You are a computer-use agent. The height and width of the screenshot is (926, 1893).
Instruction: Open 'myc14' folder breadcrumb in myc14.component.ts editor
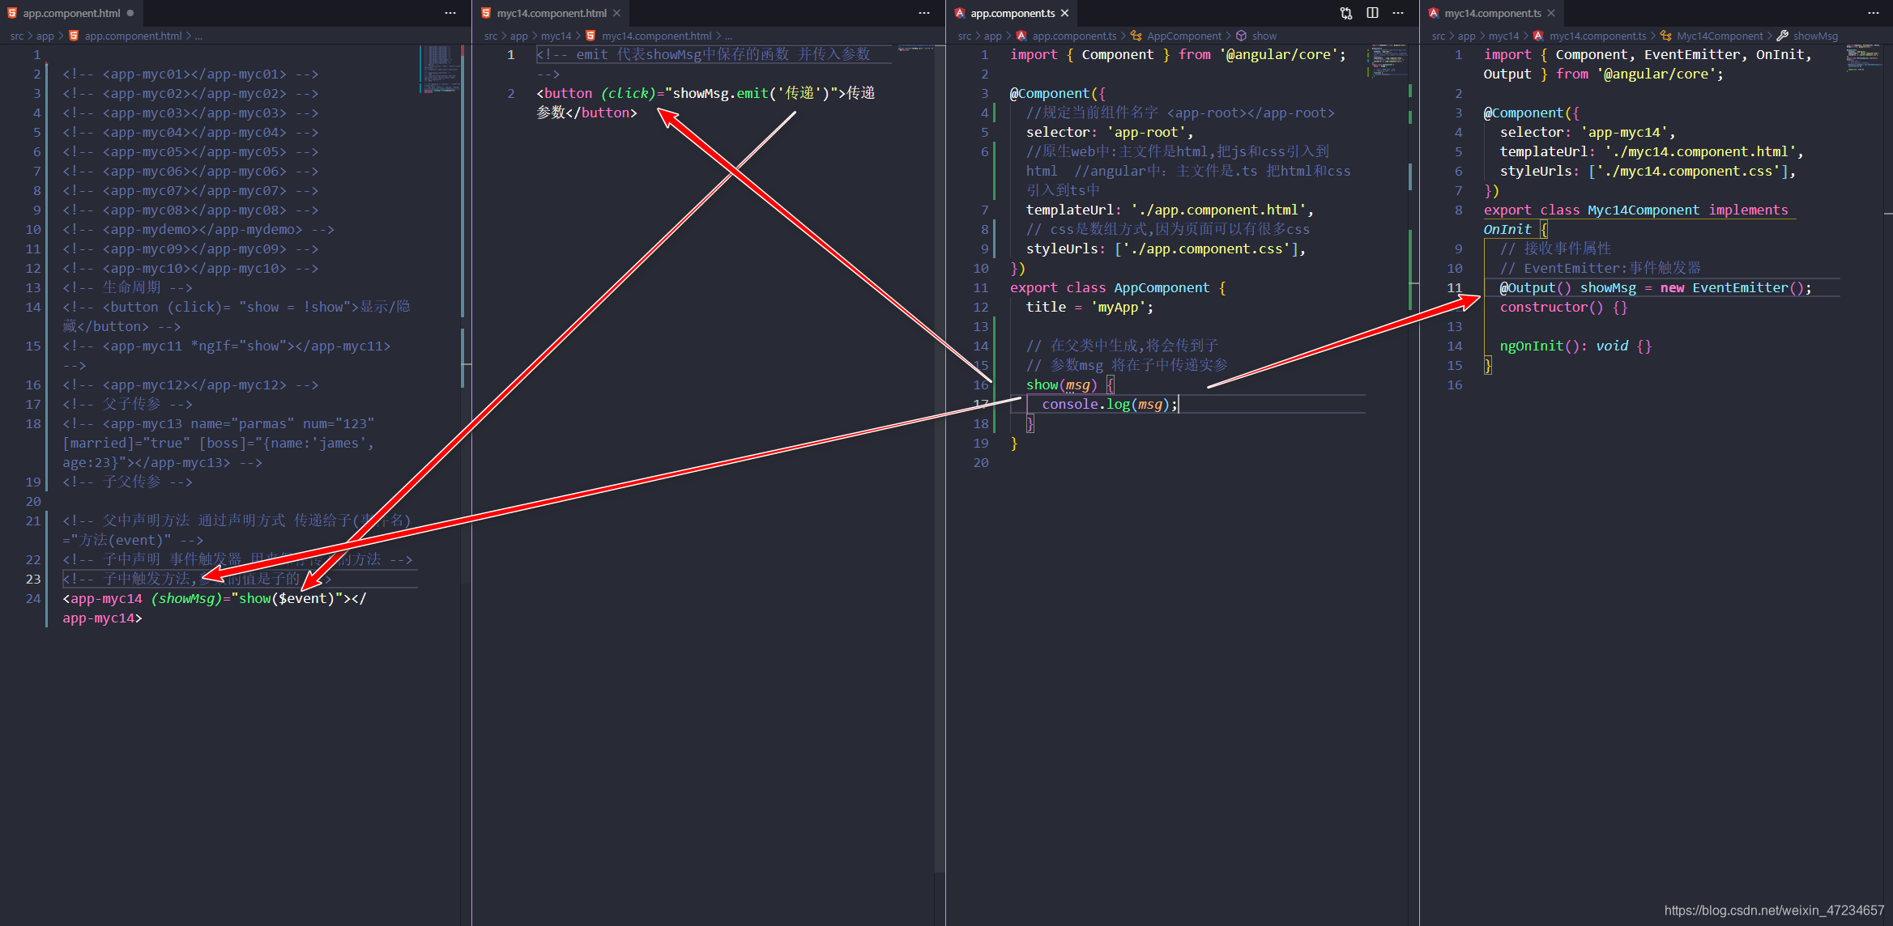click(x=1503, y=36)
